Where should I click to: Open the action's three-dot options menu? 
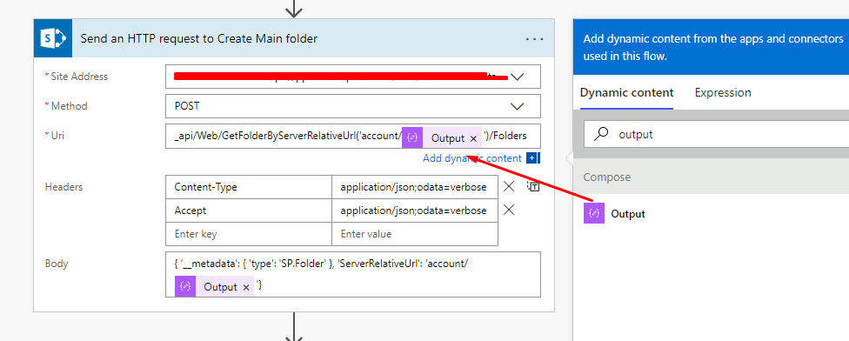534,39
